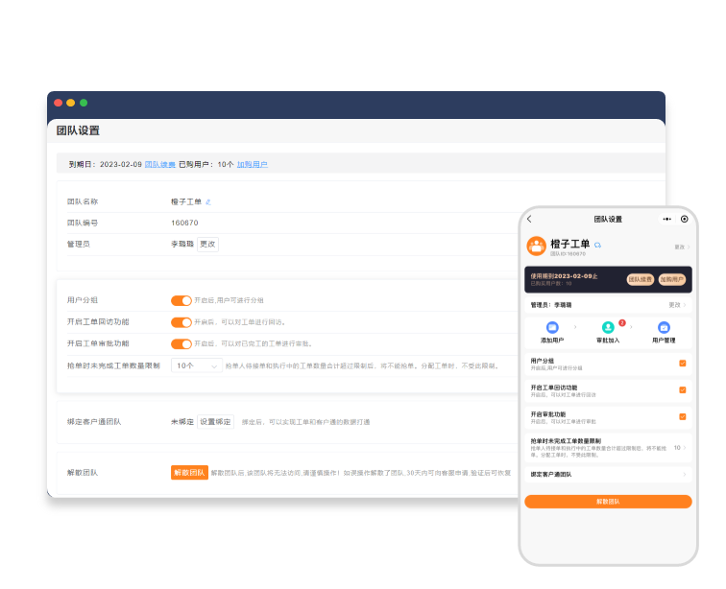Image resolution: width=726 pixels, height=589 pixels.
Task: Click the 团队设置 heading in desktop window
Action: 78,130
